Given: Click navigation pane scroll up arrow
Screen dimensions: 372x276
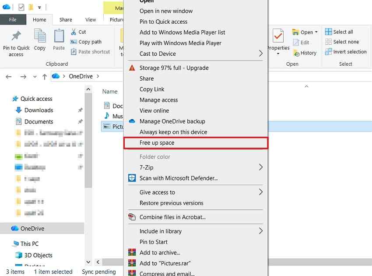Looking at the screenshot, I should click(x=88, y=89).
